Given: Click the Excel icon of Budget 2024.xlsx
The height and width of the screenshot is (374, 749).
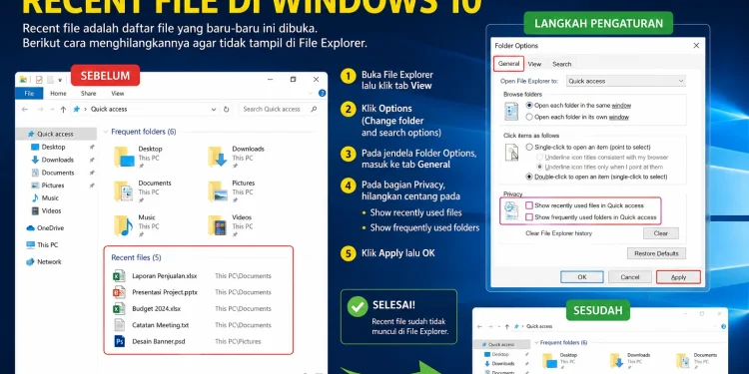Looking at the screenshot, I should tap(119, 308).
